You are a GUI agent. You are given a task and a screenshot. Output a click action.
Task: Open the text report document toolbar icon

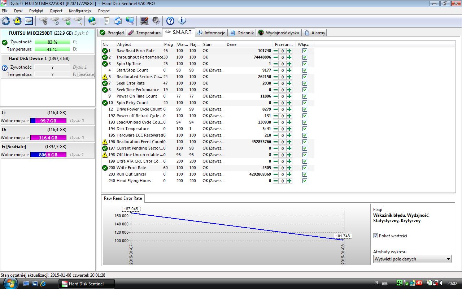[107, 21]
